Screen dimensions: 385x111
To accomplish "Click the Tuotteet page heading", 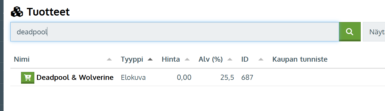I will tap(48, 12).
